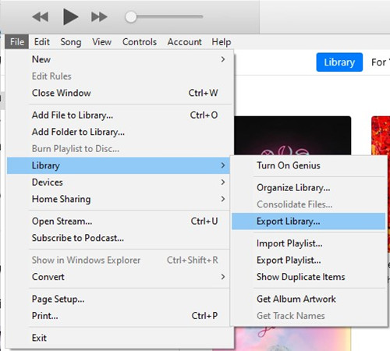Viewport: 390px width, 351px height.
Task: Select Subscribe to Podcast
Action: pyautogui.click(x=119, y=238)
